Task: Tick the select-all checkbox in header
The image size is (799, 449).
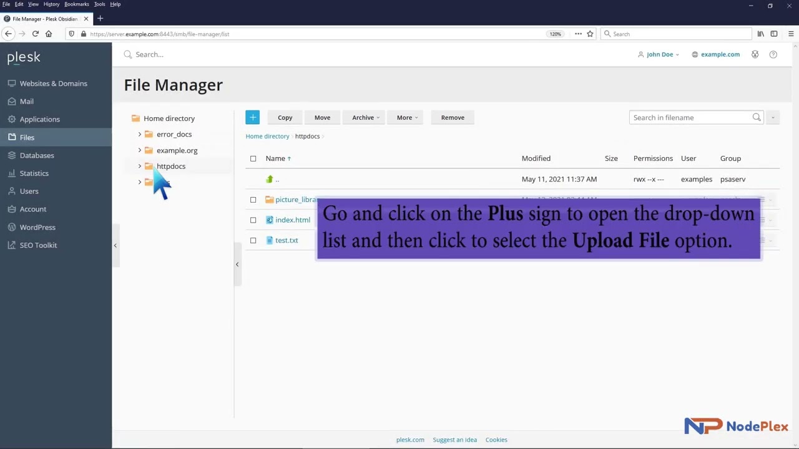Action: (253, 158)
